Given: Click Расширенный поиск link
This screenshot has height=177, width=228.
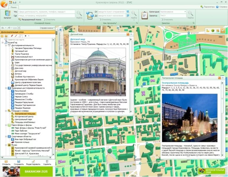Looking at the screenshot, I should point(30,19).
